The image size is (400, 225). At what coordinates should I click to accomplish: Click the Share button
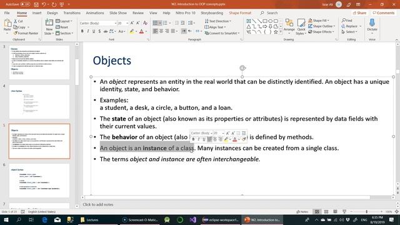click(359, 12)
